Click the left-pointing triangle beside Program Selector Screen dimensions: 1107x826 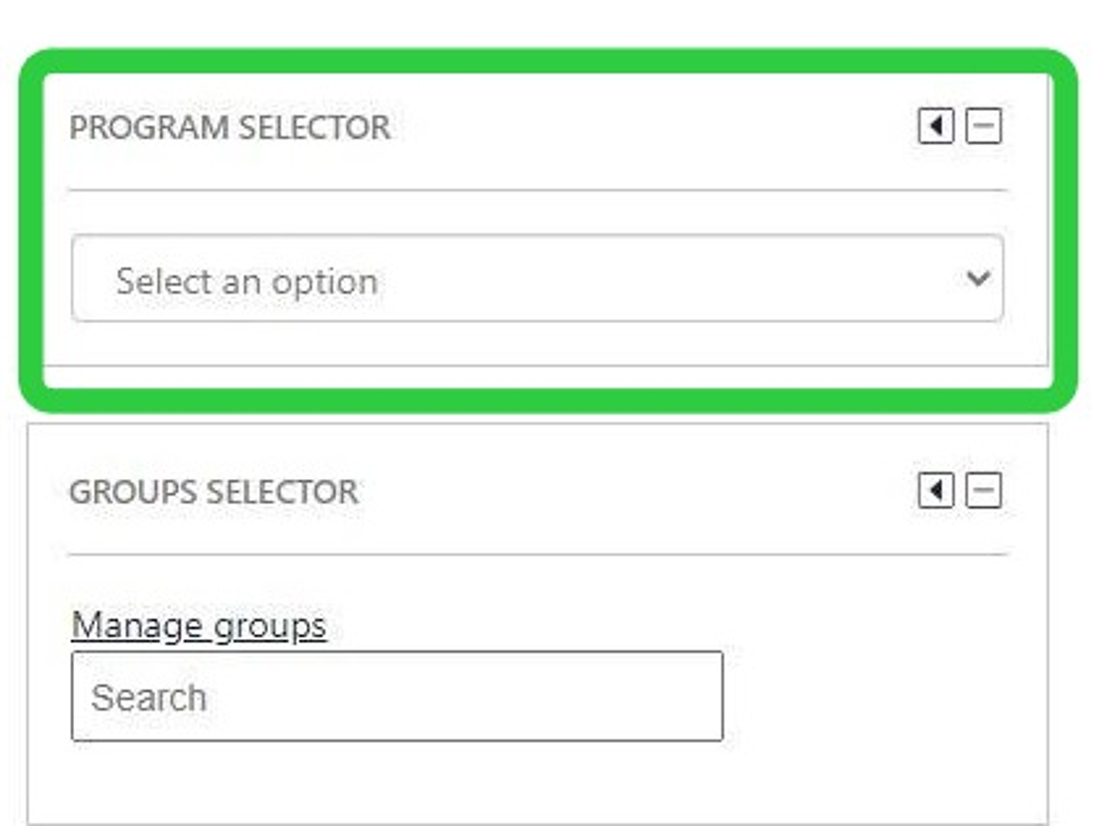pos(935,126)
